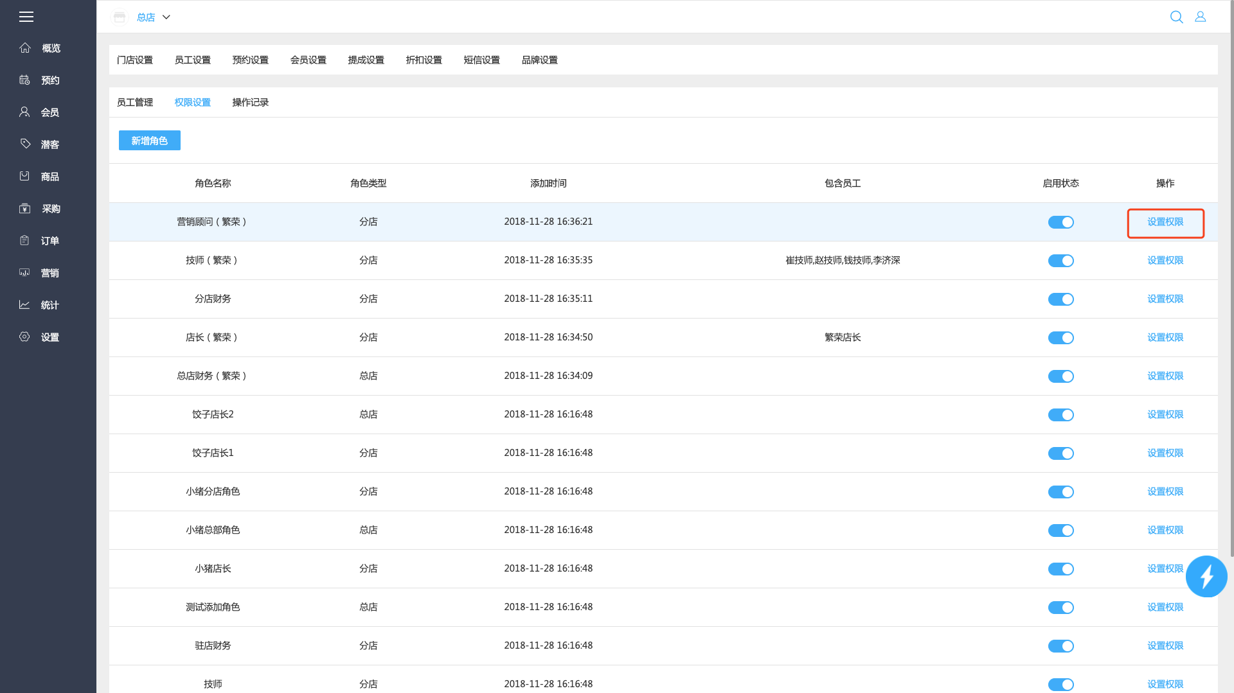The height and width of the screenshot is (693, 1234).
Task: Click 设置权限 for 技师（繁荣）
Action: [x=1165, y=261]
